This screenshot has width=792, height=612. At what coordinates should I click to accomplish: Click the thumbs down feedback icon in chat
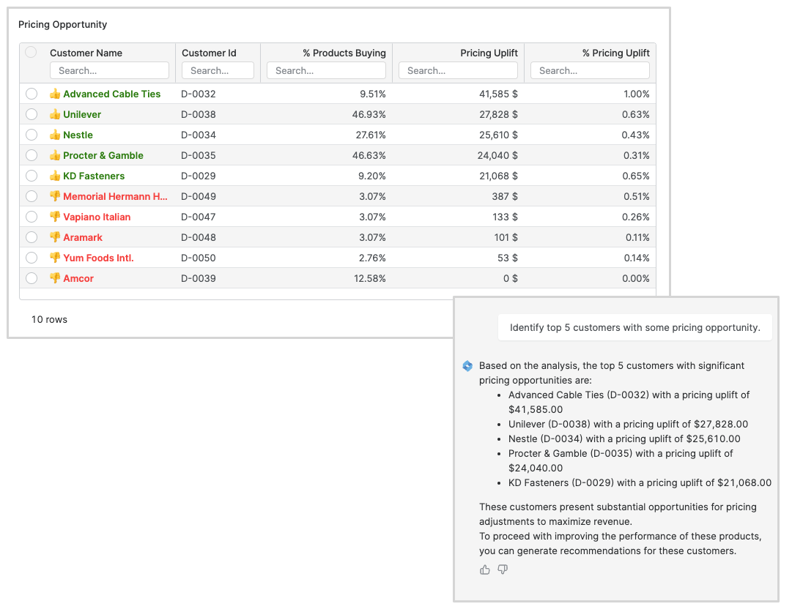[x=503, y=570]
